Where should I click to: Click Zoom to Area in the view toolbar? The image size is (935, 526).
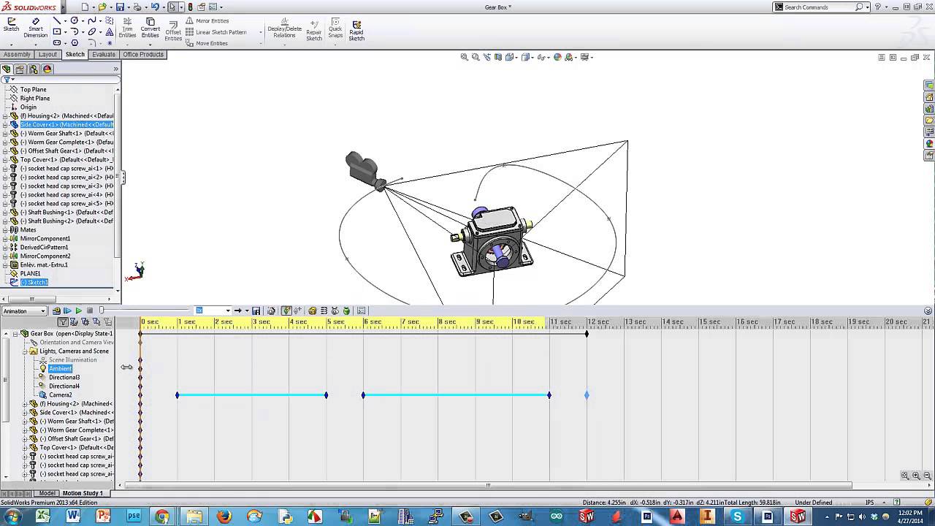pyautogui.click(x=476, y=57)
